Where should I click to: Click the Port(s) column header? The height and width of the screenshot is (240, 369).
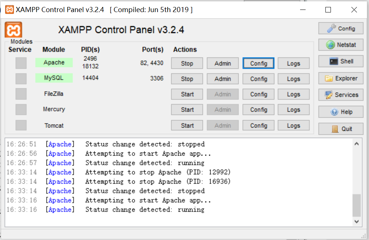(x=152, y=49)
